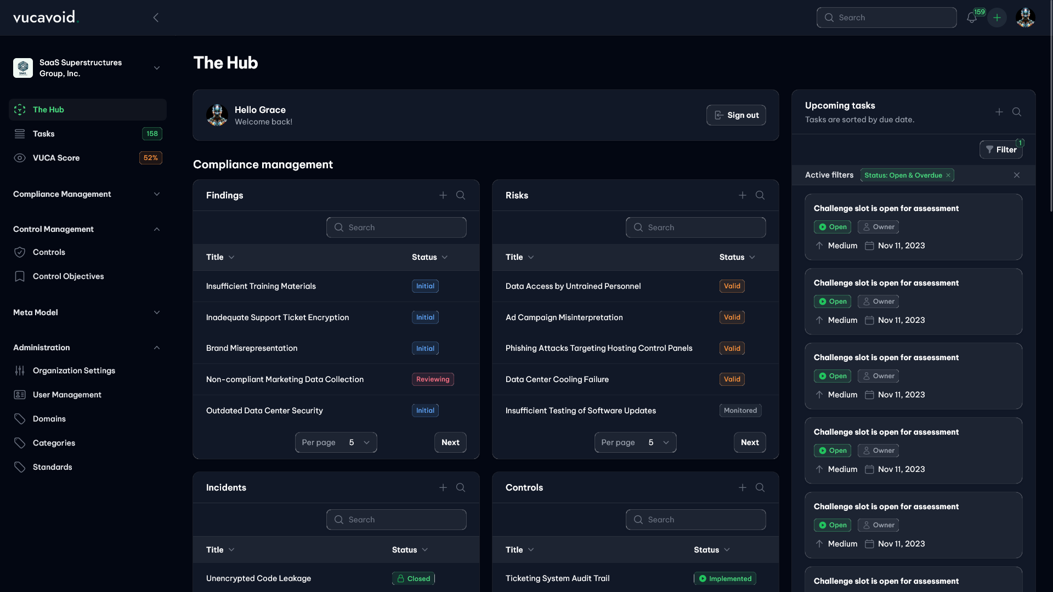Click the Findings search input field
Screen dimensions: 1053x592
coord(395,227)
